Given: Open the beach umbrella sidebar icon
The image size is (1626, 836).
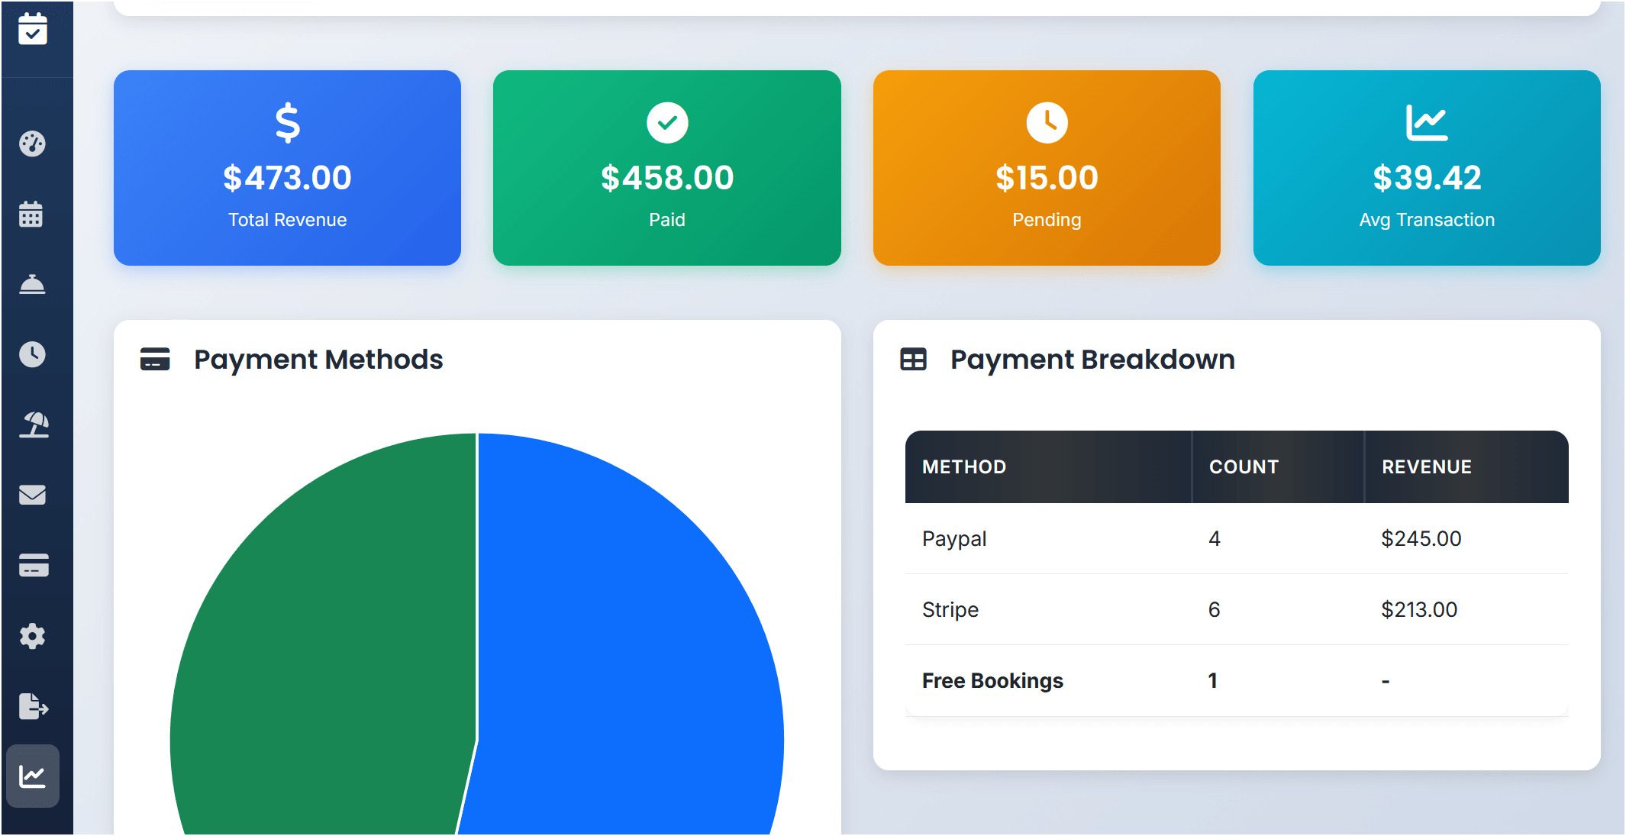Looking at the screenshot, I should click(34, 424).
